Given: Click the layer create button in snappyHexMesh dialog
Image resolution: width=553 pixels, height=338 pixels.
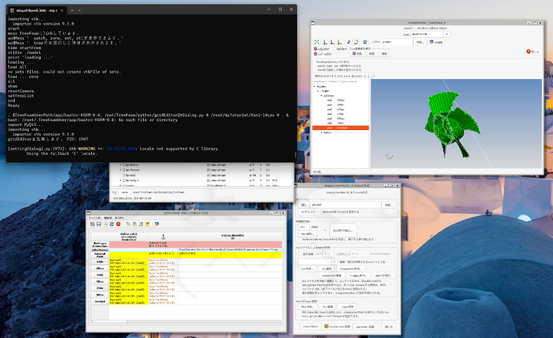Looking at the screenshot, I should click(347, 307).
